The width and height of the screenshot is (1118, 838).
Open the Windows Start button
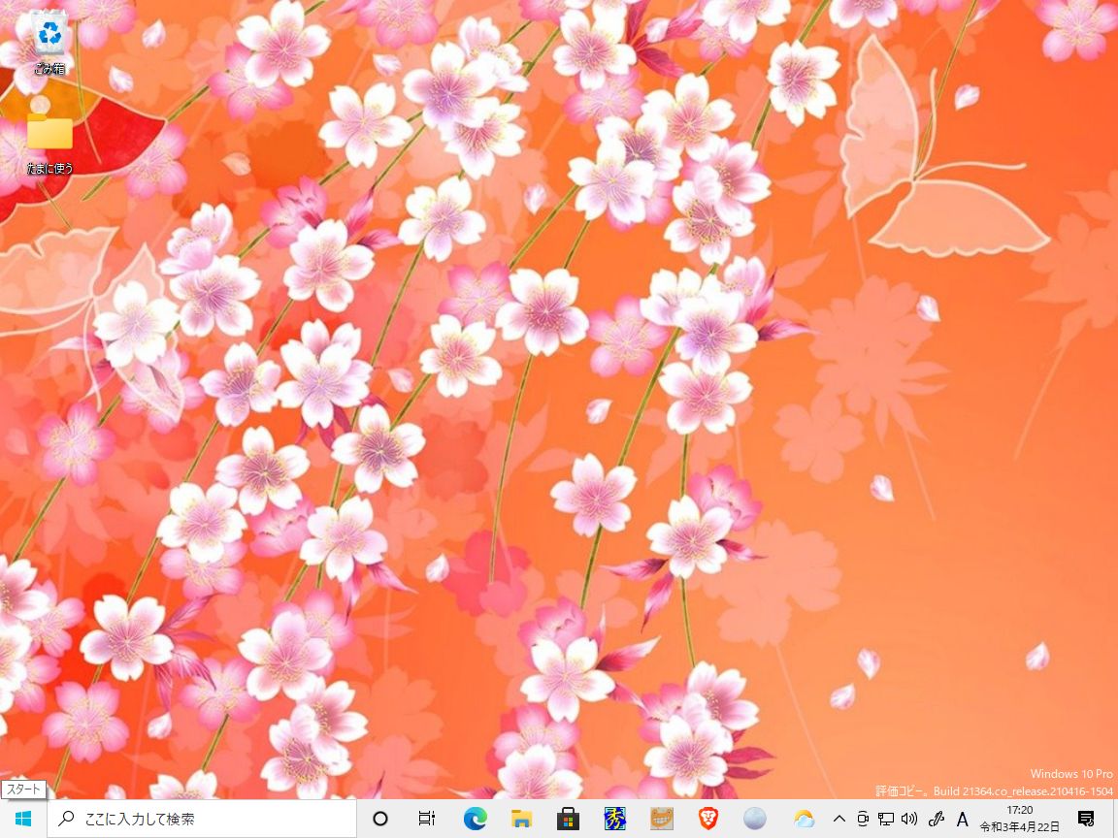pos(23,819)
